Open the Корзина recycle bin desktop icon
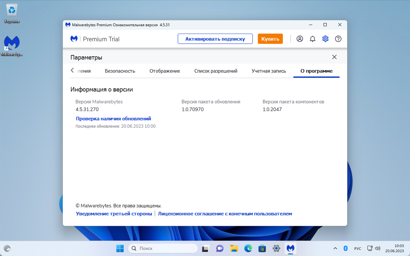Screen dimensions: 410x256 (12, 13)
